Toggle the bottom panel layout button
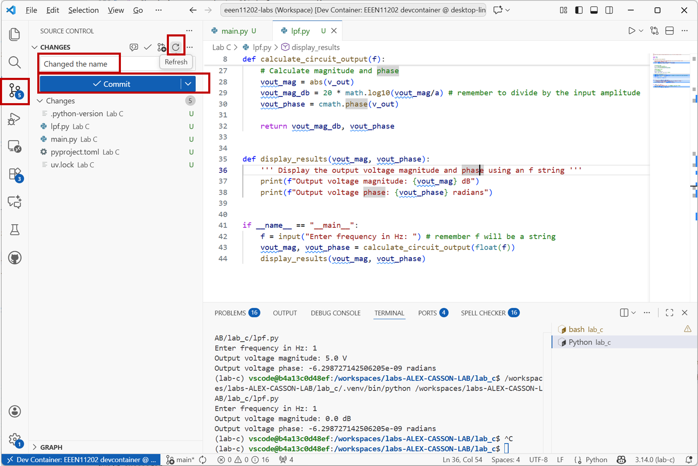 point(594,10)
